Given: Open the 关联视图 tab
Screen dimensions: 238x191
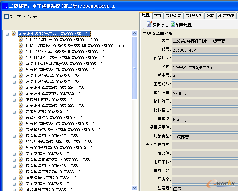Looking at the screenshot, I should click(x=194, y=16).
